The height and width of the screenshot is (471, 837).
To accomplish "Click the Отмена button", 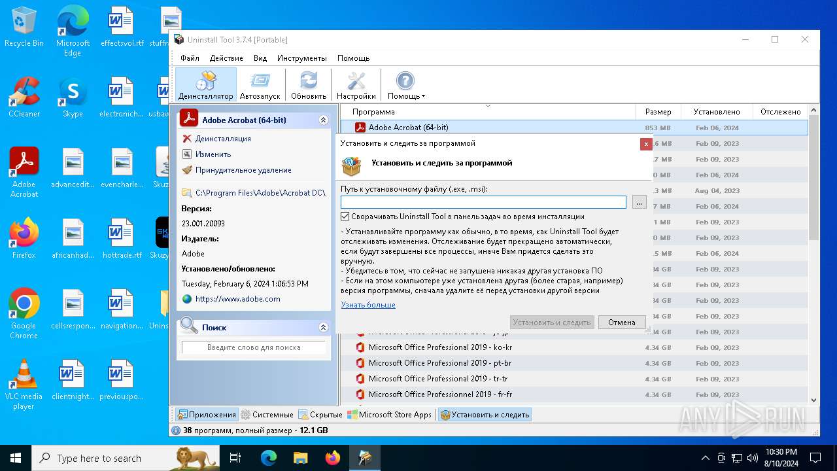I will pos(622,322).
